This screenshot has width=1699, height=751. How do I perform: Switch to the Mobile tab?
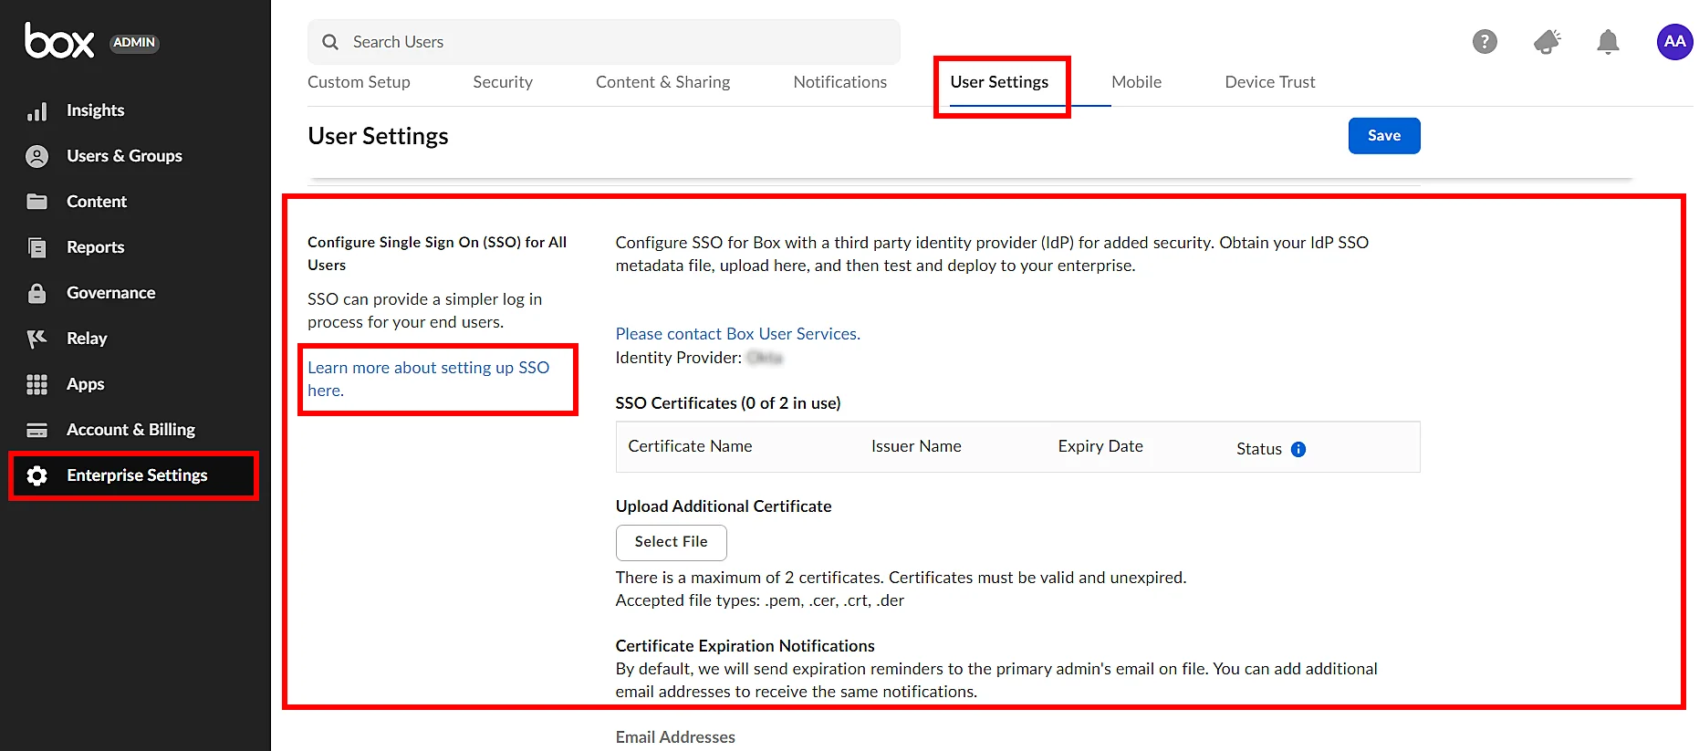coord(1137,82)
